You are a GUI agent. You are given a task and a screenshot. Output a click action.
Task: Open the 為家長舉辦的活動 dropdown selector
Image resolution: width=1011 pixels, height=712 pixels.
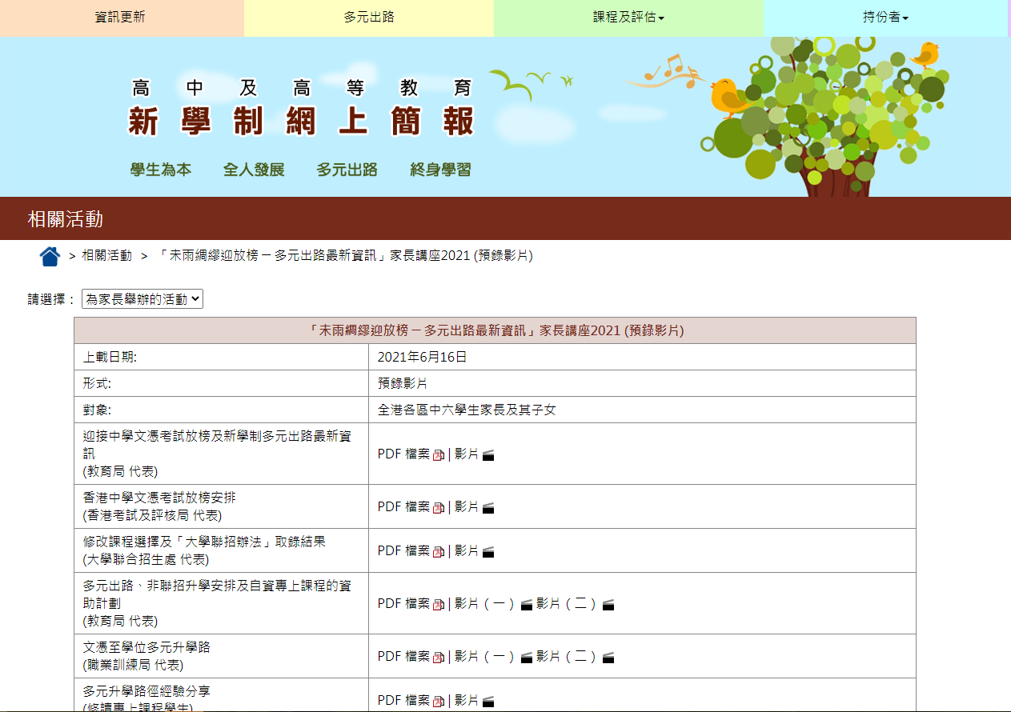pyautogui.click(x=142, y=299)
